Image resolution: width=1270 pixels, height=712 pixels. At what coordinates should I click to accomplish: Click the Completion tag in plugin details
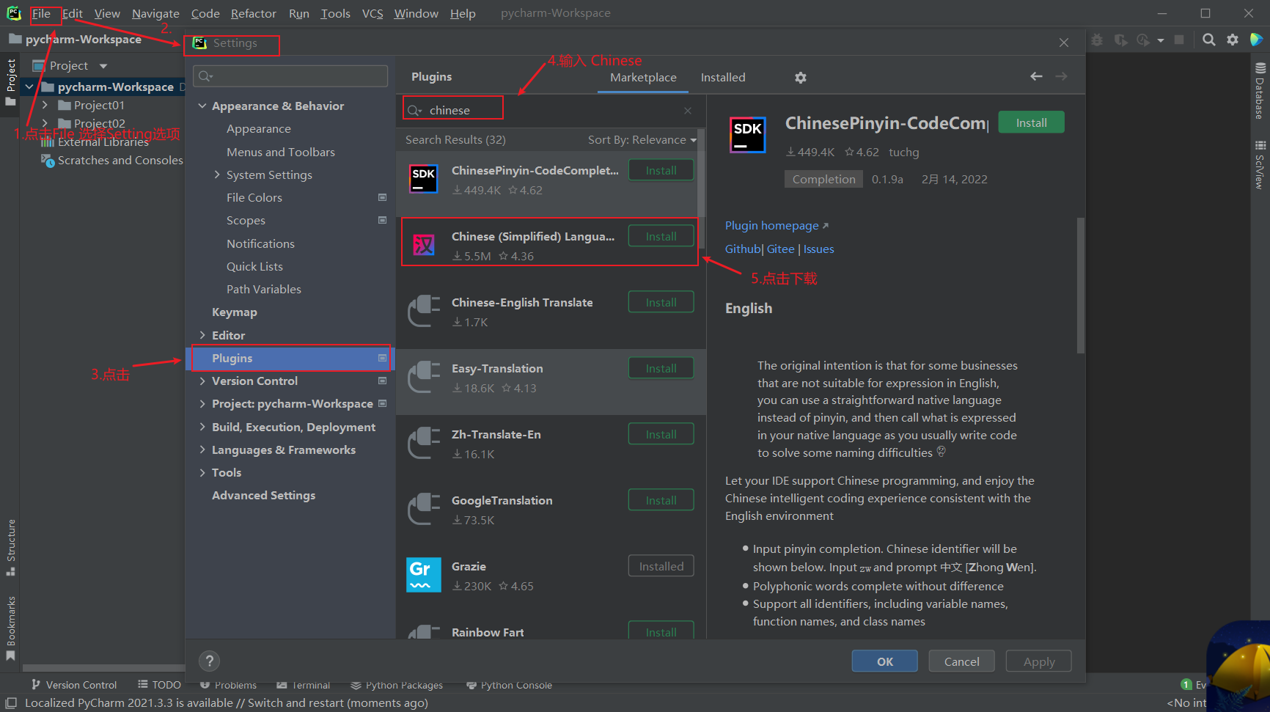pos(823,179)
